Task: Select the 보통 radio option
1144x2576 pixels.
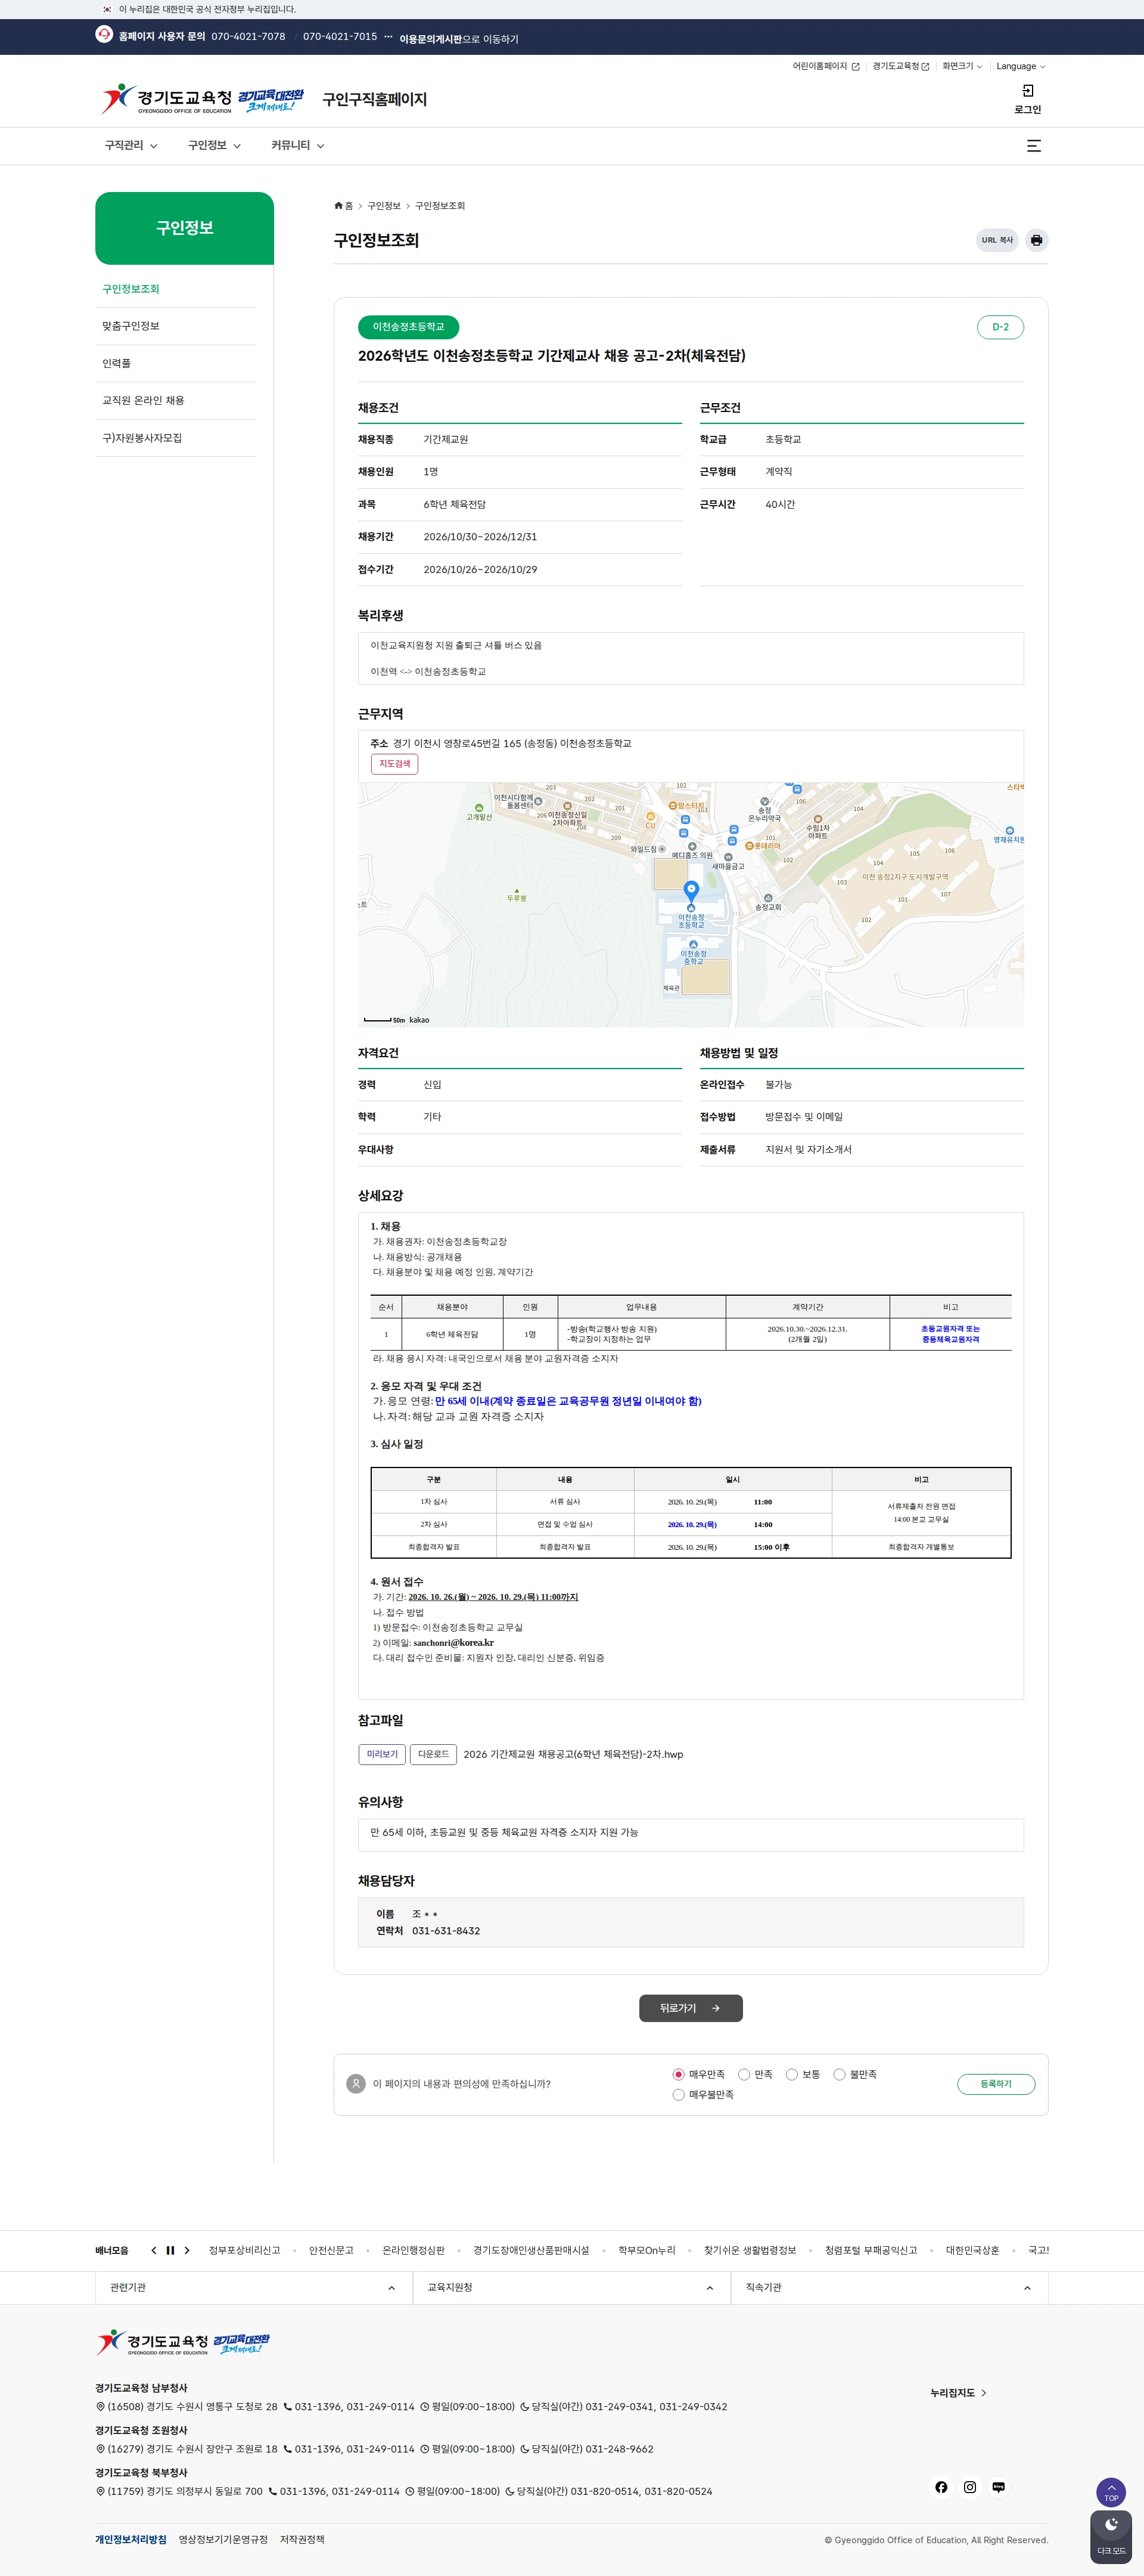Action: (x=791, y=2074)
